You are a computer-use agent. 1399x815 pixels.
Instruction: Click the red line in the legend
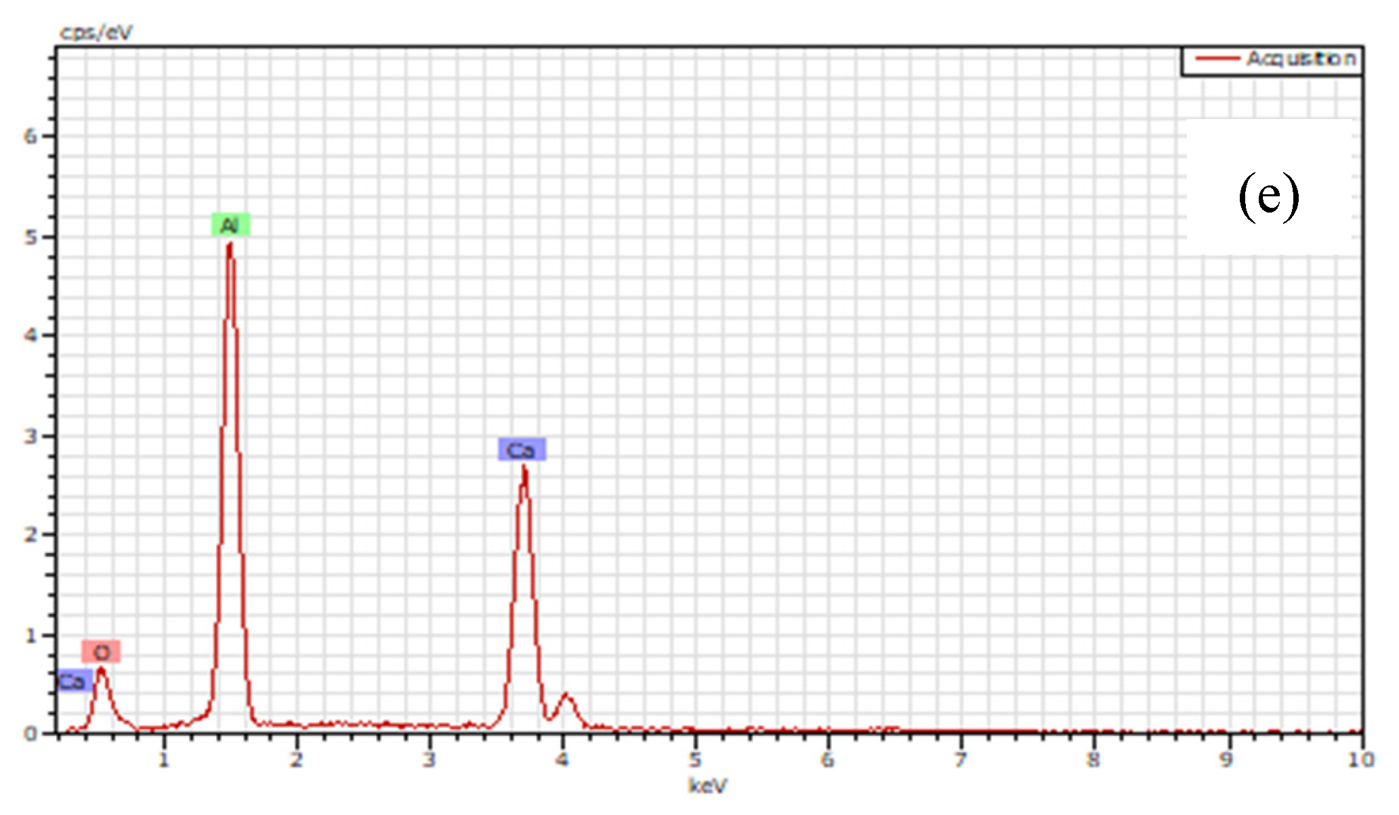[x=1217, y=59]
